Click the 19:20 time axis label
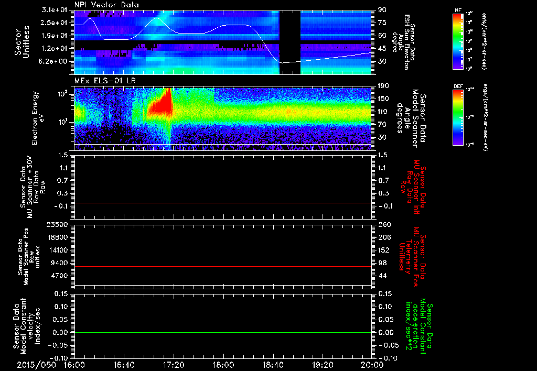Image resolution: width=537 pixels, height=371 pixels. click(x=323, y=365)
